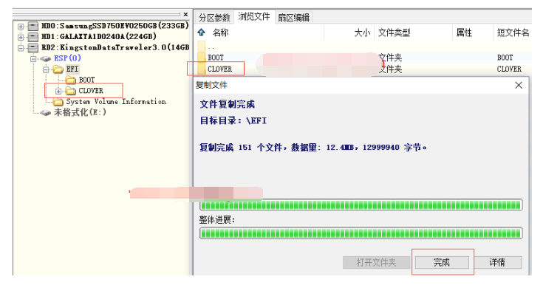Click the unformatted (E:) partition icon

(45, 113)
